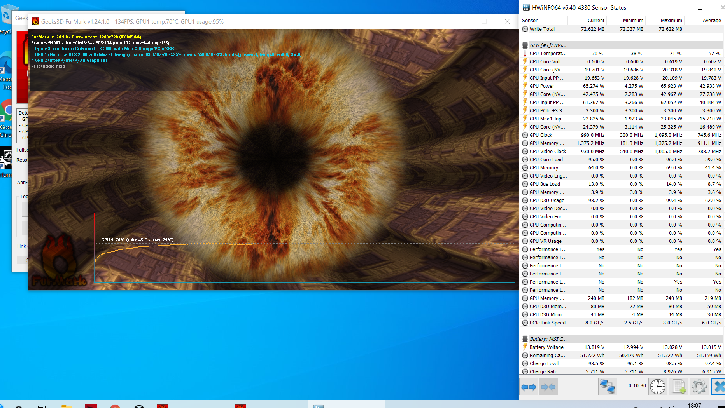
Task: Click the Sensor column header
Action: (x=543, y=21)
